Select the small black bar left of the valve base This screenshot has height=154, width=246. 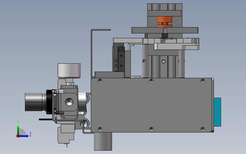(x=45, y=119)
